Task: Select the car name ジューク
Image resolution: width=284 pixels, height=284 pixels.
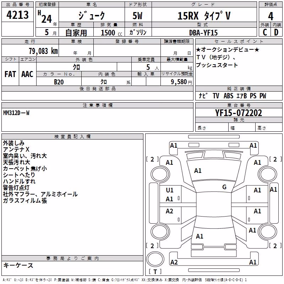Action: [92, 15]
